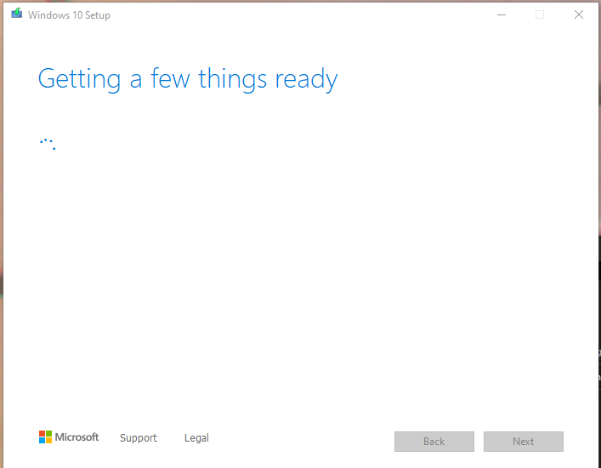Click the Windows 10 Setup title bar icon
The image size is (601, 468).
point(16,14)
